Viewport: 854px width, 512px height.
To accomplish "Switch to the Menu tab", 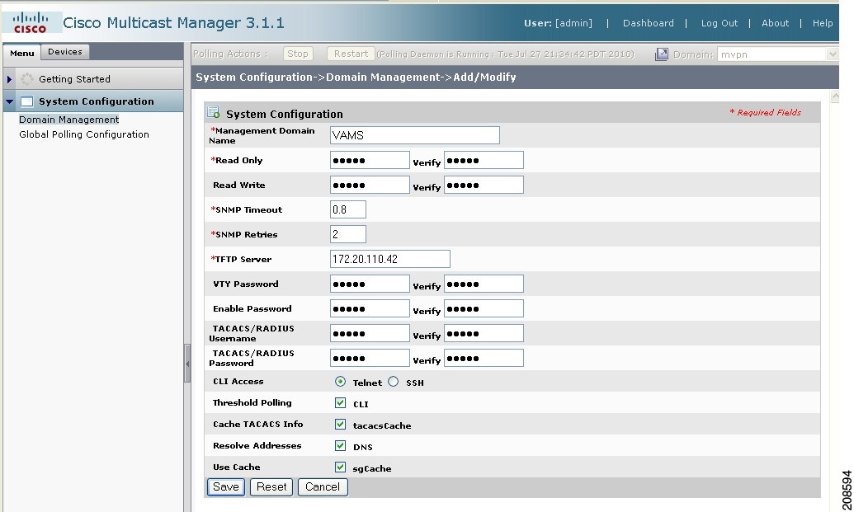I will click(x=21, y=53).
